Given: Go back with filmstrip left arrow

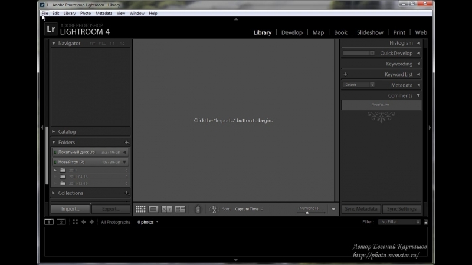Looking at the screenshot, I should coord(83,222).
